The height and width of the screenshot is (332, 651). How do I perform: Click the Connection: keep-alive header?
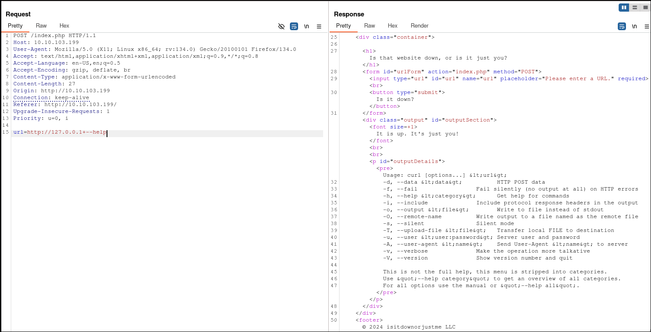tap(51, 97)
